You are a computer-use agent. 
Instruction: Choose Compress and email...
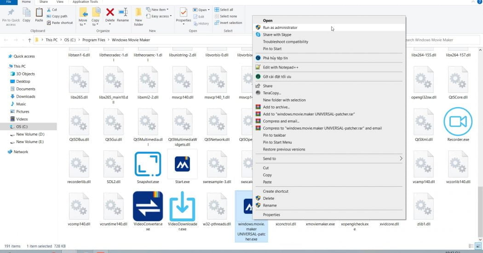329,121
